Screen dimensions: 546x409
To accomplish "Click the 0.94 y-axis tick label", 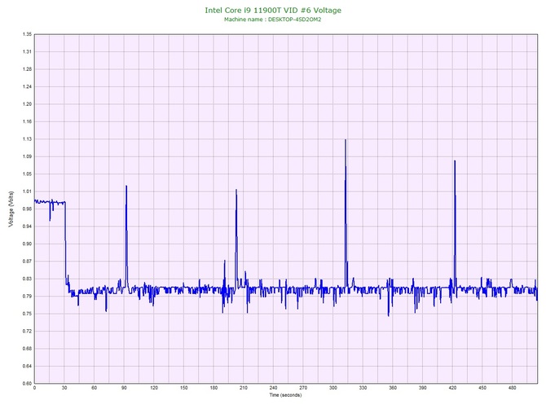I will click(x=27, y=226).
